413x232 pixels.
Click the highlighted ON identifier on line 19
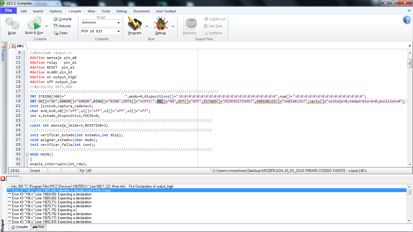tap(160, 101)
